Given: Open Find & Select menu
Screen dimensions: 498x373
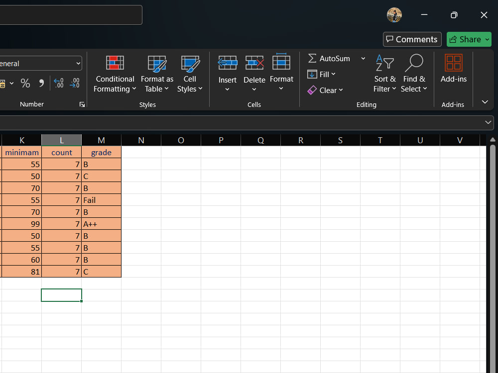Looking at the screenshot, I should pyautogui.click(x=413, y=74).
